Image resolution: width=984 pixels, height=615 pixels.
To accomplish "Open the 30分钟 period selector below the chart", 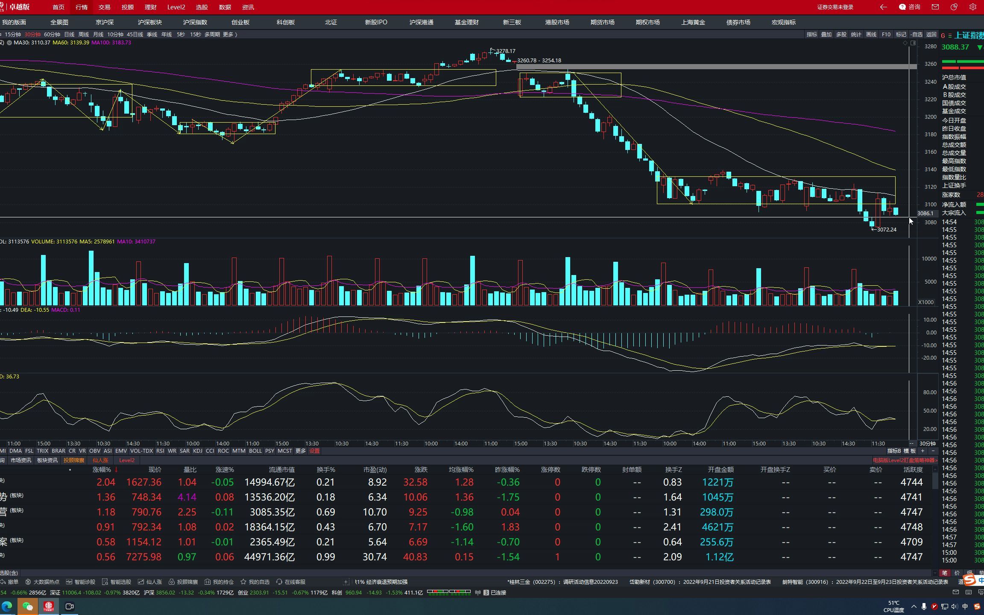I will pyautogui.click(x=927, y=443).
